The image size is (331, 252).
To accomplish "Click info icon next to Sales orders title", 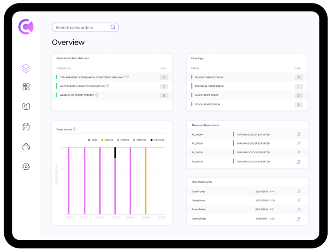I will [x=75, y=129].
